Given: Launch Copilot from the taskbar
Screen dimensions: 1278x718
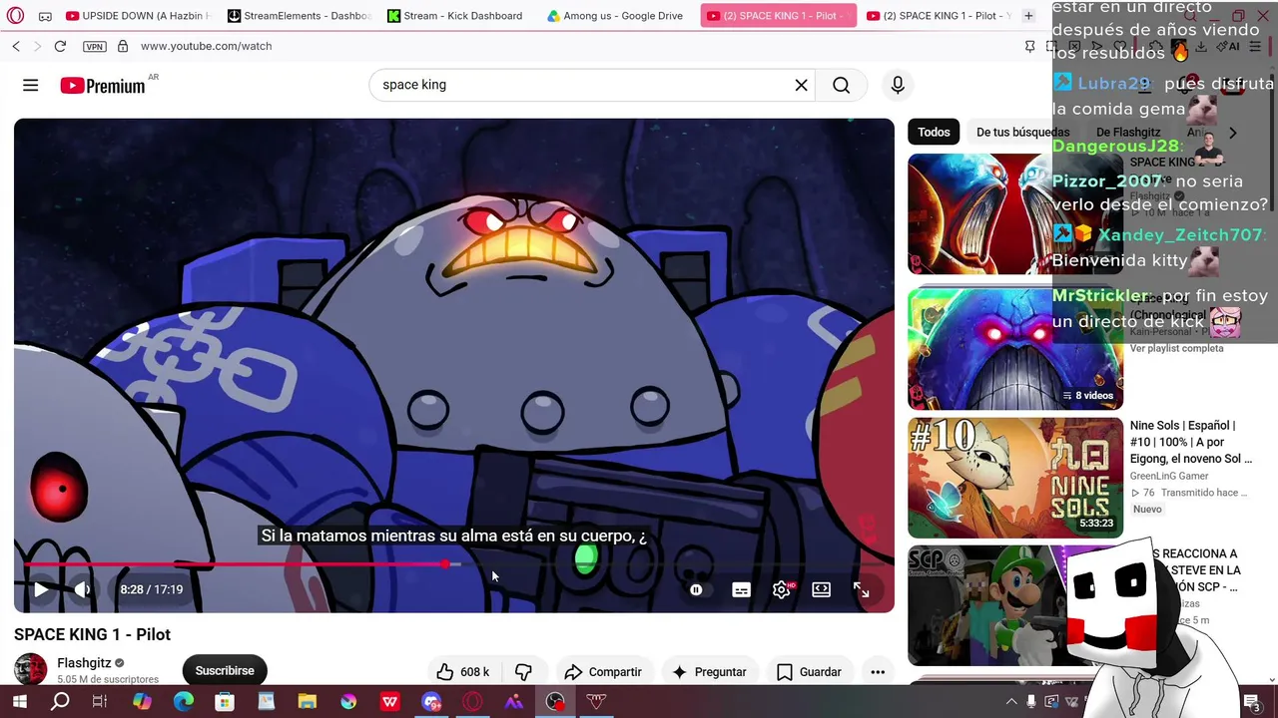Looking at the screenshot, I should pos(142,702).
